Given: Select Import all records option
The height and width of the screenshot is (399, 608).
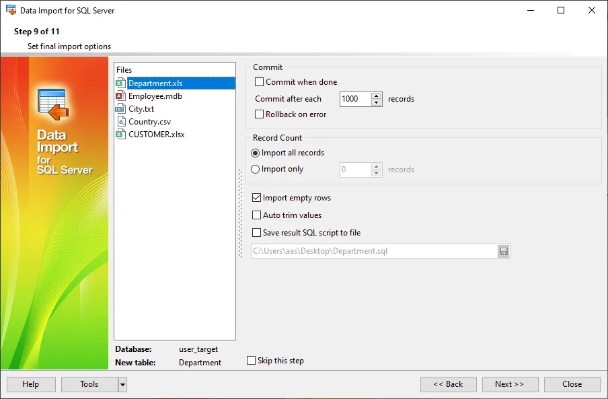Looking at the screenshot, I should pos(255,153).
